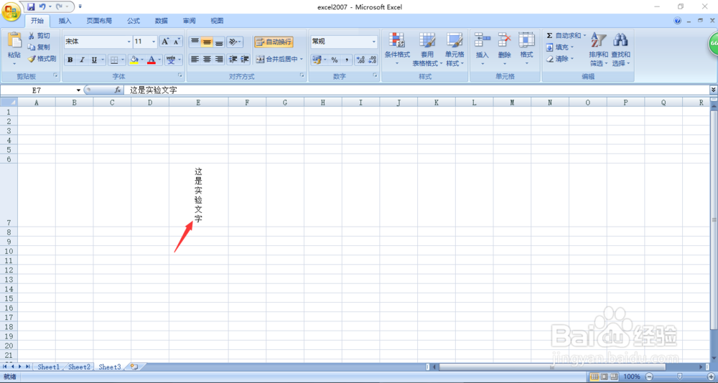Open font size dropdown 11
Image resolution: width=718 pixels, height=383 pixels.
pyautogui.click(x=154, y=42)
